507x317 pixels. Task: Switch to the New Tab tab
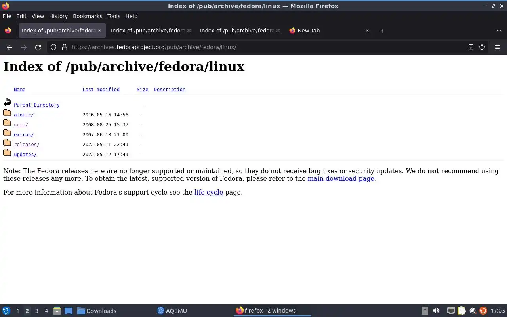tap(329, 31)
